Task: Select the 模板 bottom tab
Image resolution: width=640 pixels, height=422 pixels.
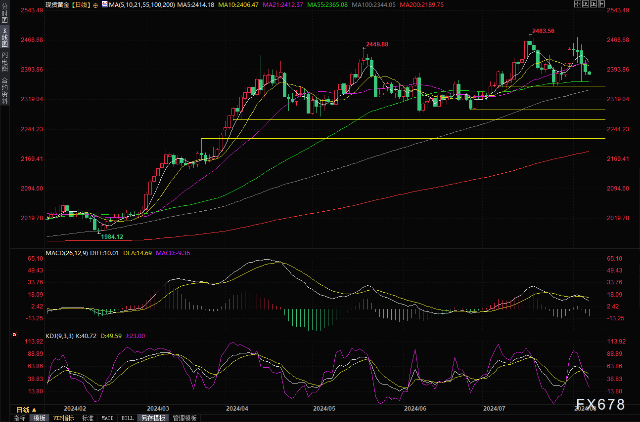Action: click(x=40, y=418)
